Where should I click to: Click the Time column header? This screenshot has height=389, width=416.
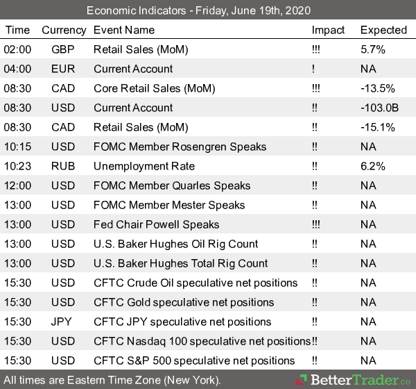point(18,30)
